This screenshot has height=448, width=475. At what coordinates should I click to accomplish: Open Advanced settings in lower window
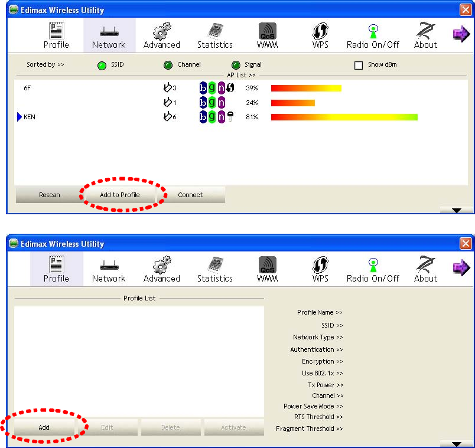click(162, 269)
